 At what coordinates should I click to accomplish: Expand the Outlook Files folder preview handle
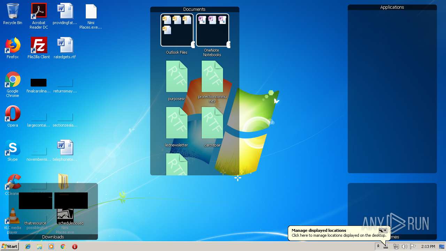(192, 44)
